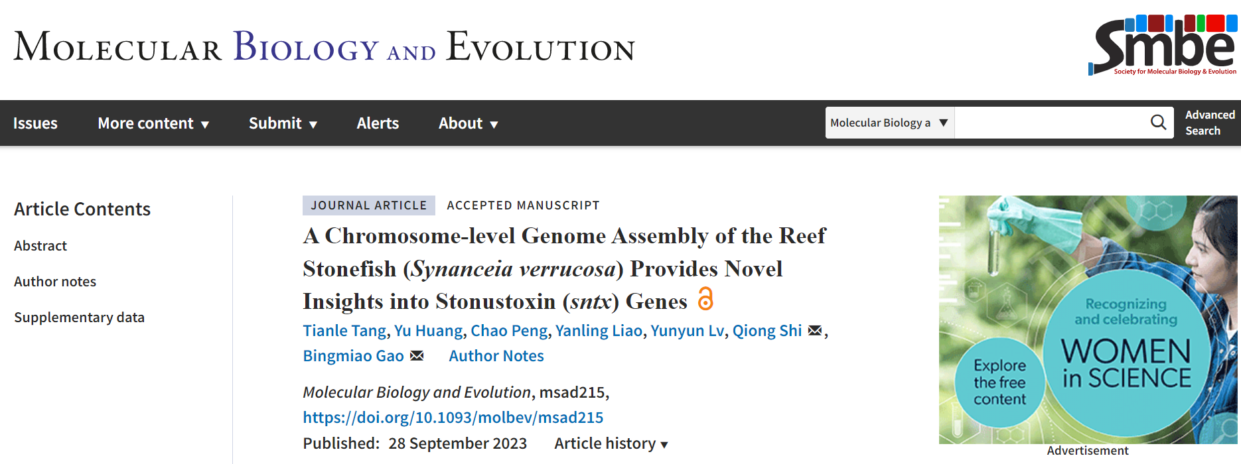Click the search magnifier icon
The image size is (1241, 464).
click(1158, 123)
